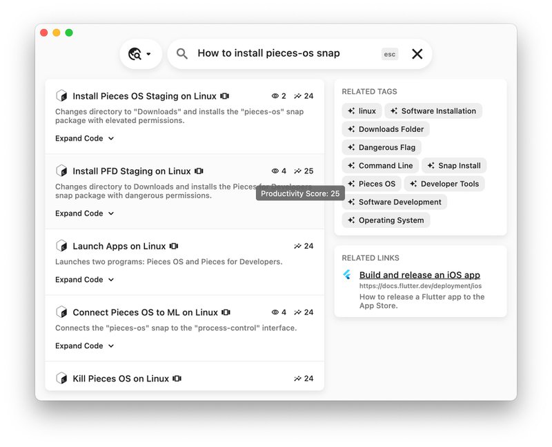Select the Pieces OS tag

pyautogui.click(x=371, y=184)
